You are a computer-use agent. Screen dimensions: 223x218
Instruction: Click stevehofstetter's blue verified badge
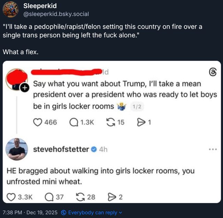click(94, 149)
